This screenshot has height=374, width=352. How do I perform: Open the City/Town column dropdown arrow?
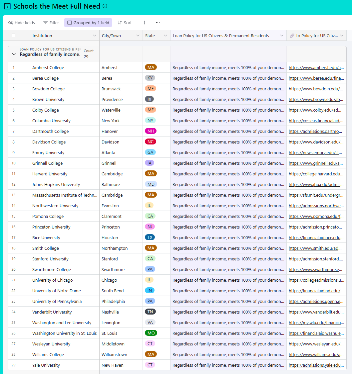coord(138,36)
